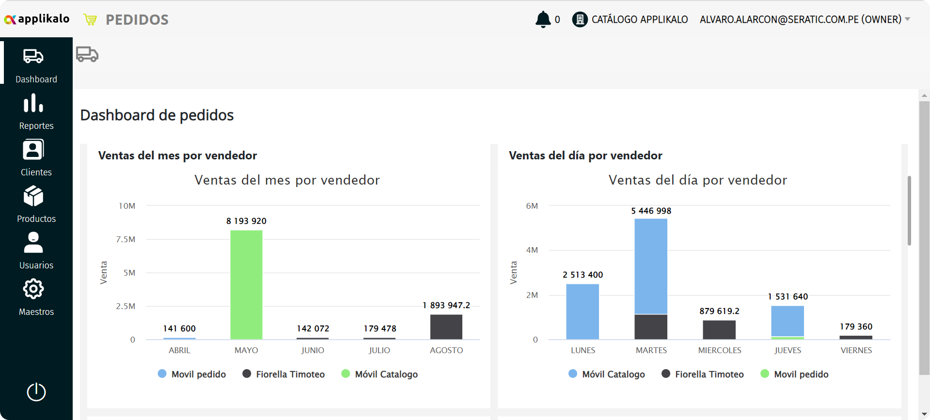
Task: Click the VIERNES axis label
Action: (856, 350)
